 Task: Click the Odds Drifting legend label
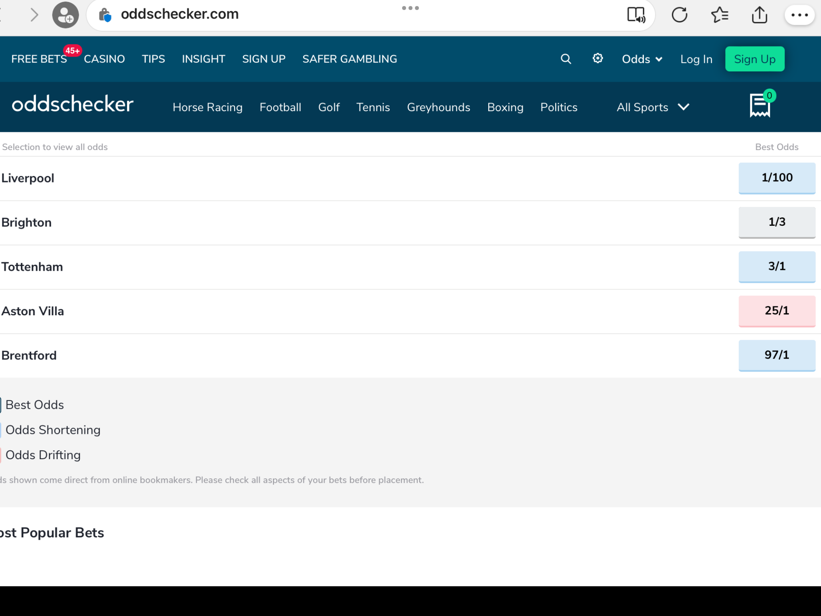click(43, 455)
